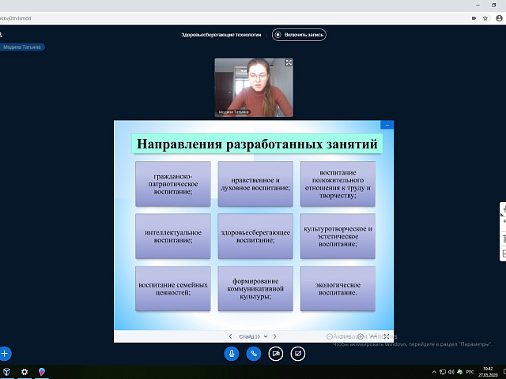Open the gear Settings app in the taskbar
Screen dimensions: 506x379
(25, 372)
